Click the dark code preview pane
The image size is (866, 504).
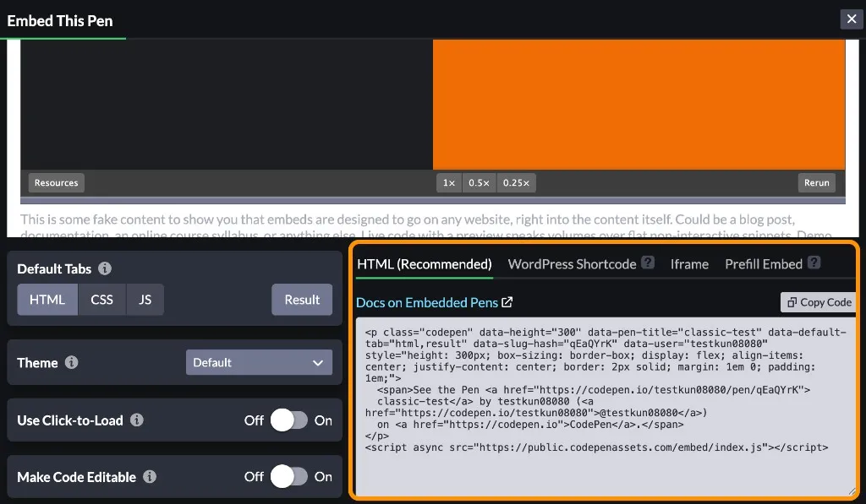[227, 105]
